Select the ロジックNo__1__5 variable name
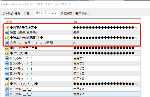The width and height of the screenshot is (150, 97). pyautogui.click(x=21, y=79)
